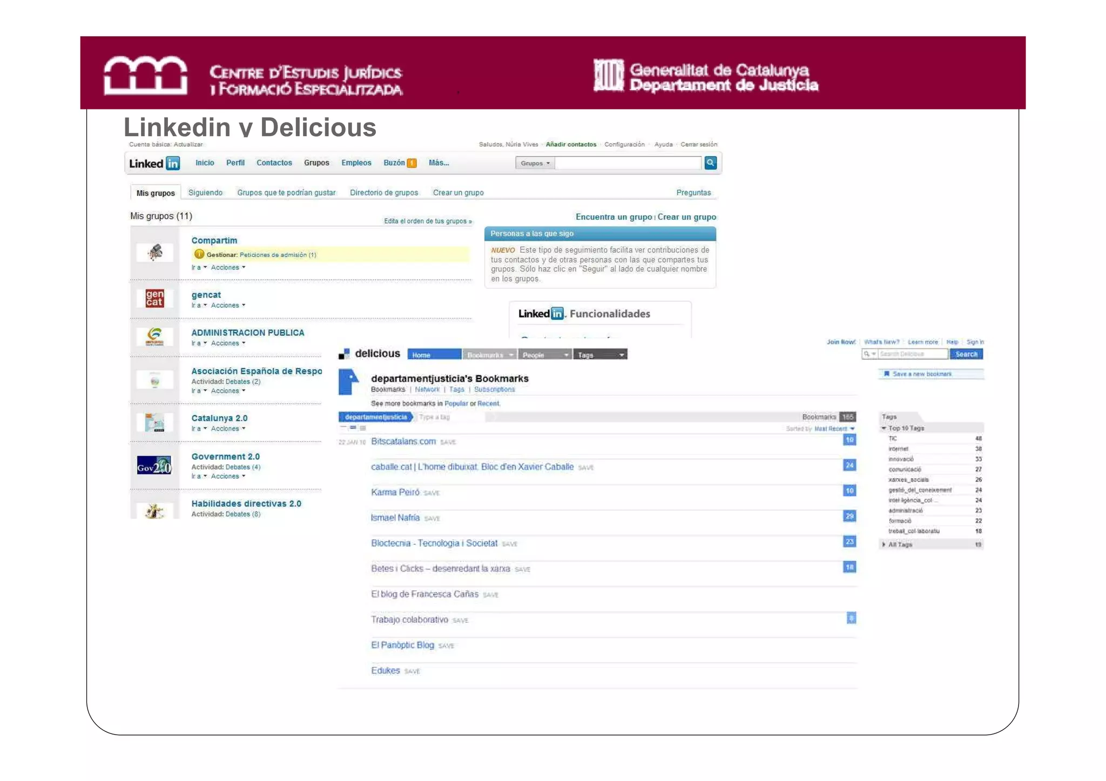Click the Government 2.0 group logo
This screenshot has height=781, width=1106.
click(154, 465)
